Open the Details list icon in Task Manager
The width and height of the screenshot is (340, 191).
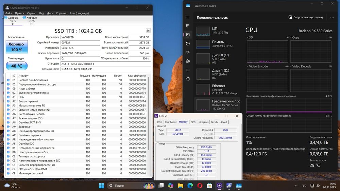188,70
